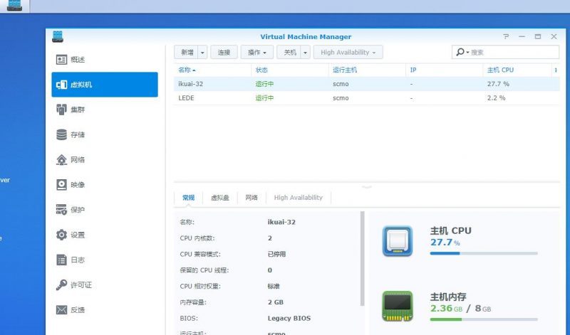
Task: Open the 存储 storage section icon
Action: 62,134
